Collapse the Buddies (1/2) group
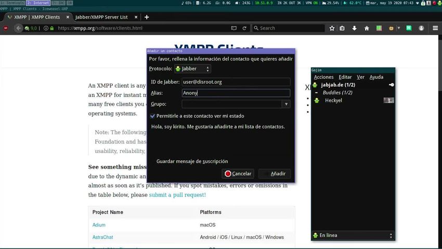This screenshot has width=442, height=249. [316, 92]
